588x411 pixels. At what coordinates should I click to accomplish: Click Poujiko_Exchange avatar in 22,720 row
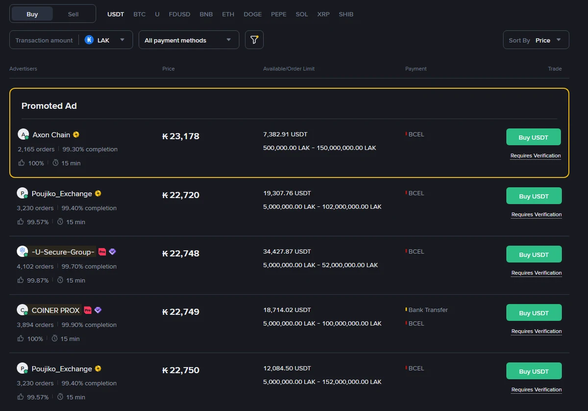point(22,193)
